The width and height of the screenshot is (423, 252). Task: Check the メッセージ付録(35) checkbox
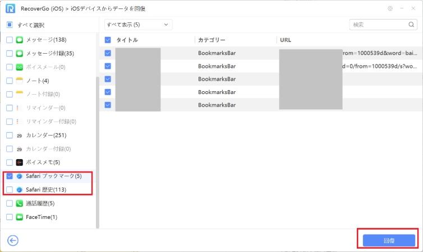(x=10, y=53)
